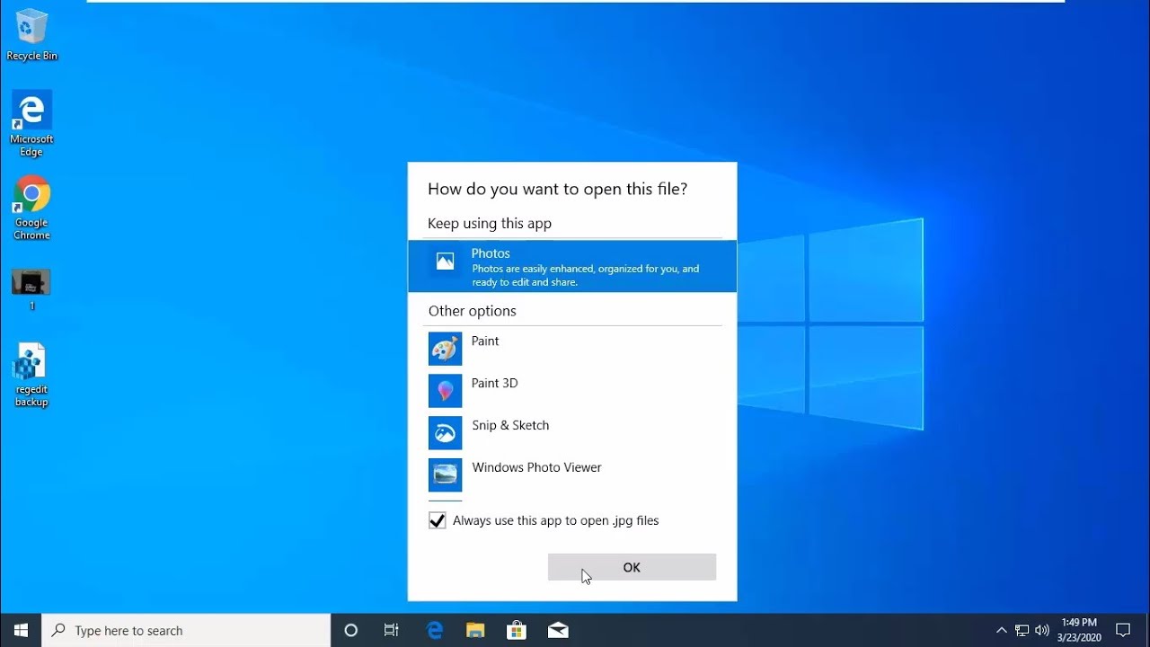Click the taskbar clock showing 1:49 PM
1150x647 pixels.
1079,630
